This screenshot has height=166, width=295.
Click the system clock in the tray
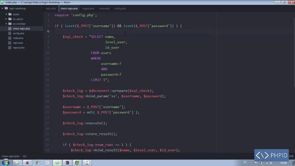coord(283,163)
